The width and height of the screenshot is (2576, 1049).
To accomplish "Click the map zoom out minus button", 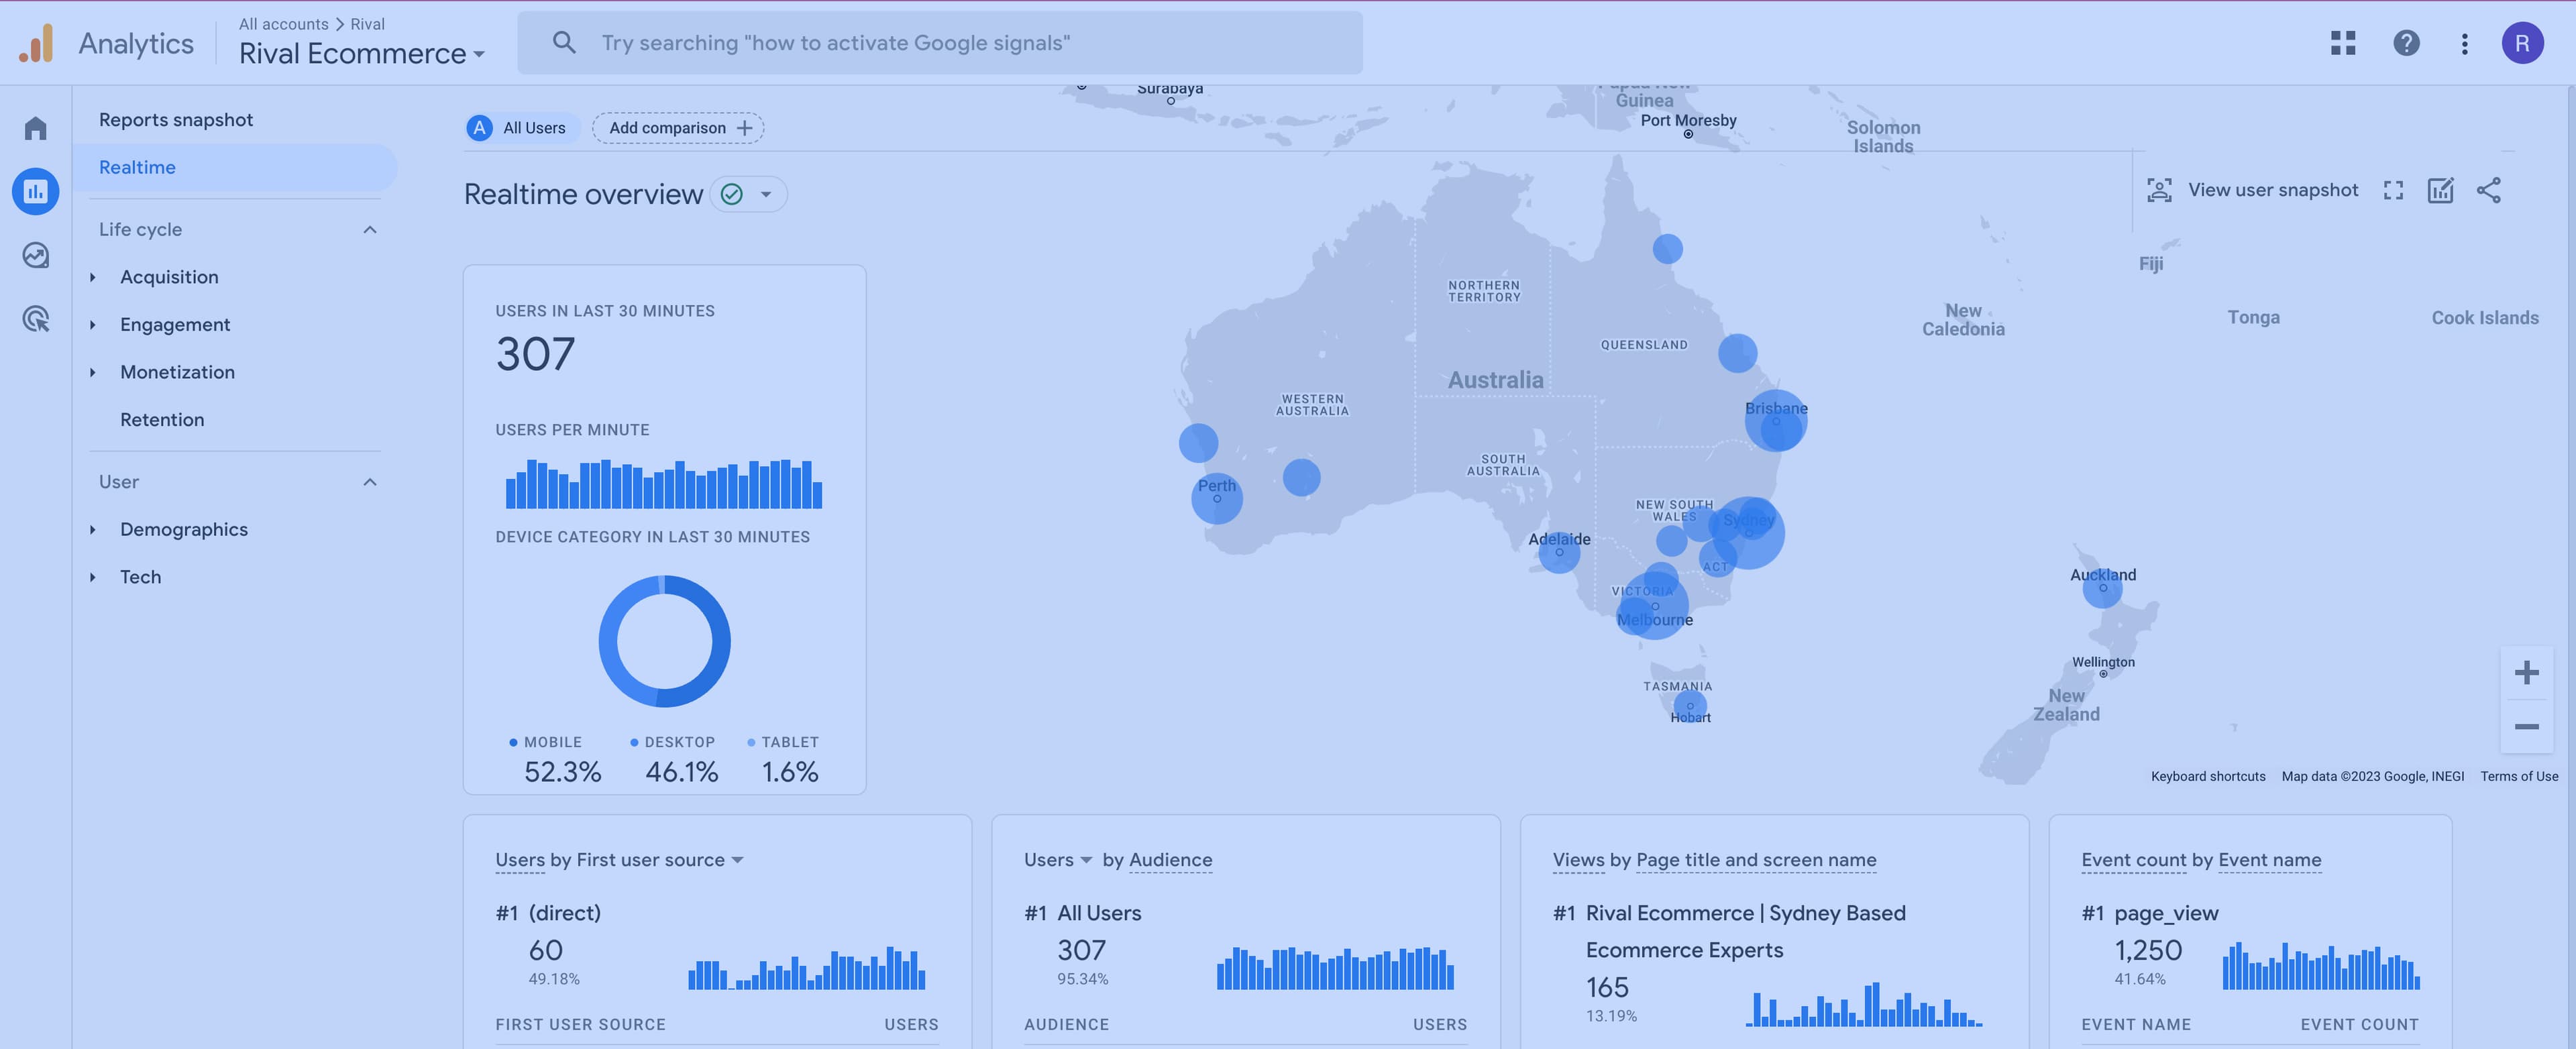I will click(x=2526, y=727).
